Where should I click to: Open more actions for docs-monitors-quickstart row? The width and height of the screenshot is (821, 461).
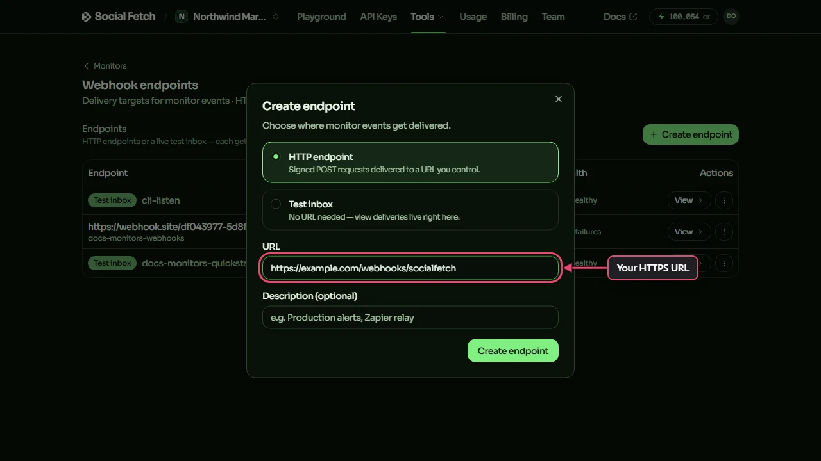(x=724, y=263)
